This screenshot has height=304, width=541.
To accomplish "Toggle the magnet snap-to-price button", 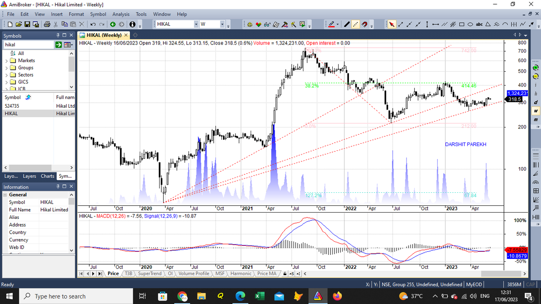I will 364,24.
